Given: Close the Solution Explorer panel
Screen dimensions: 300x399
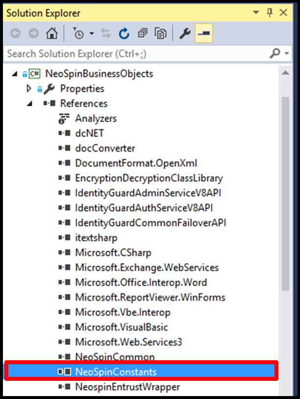Looking at the screenshot, I should (283, 12).
